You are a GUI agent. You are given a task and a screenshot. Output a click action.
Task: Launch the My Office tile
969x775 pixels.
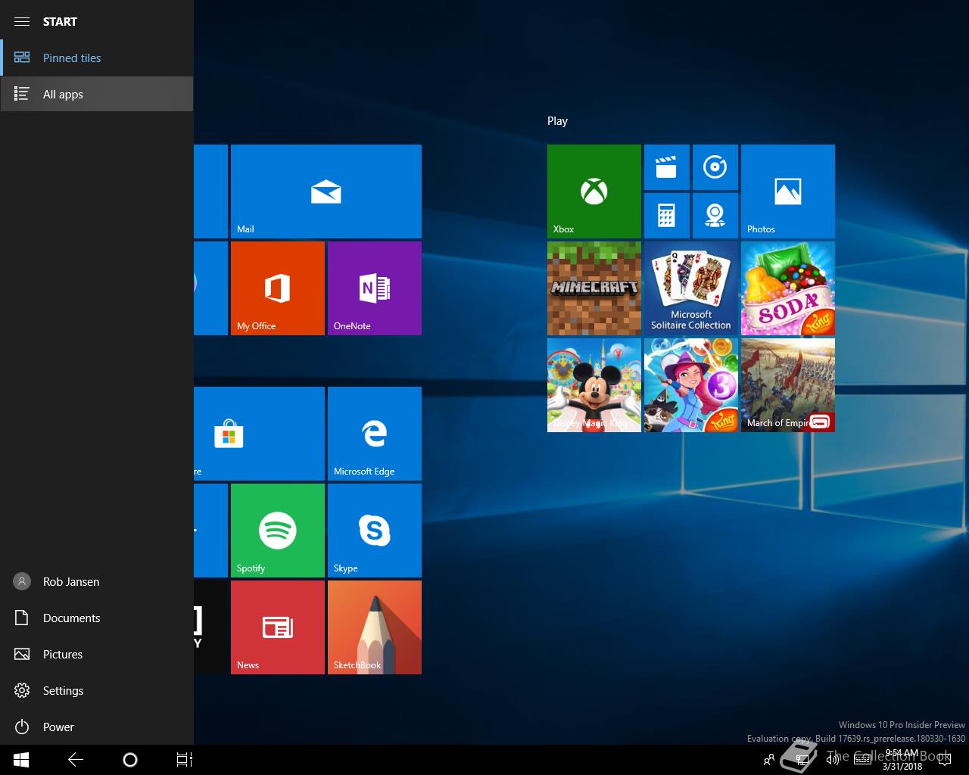[x=277, y=288]
